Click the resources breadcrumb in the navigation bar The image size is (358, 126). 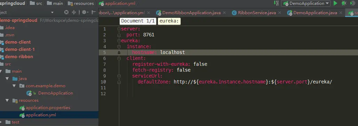click(x=81, y=3)
